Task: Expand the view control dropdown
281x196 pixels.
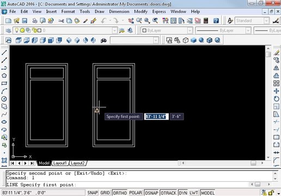Action: tap(156, 40)
